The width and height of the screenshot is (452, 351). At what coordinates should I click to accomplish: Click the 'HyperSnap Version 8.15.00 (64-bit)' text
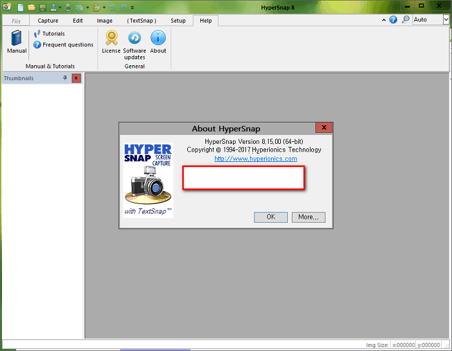click(254, 141)
